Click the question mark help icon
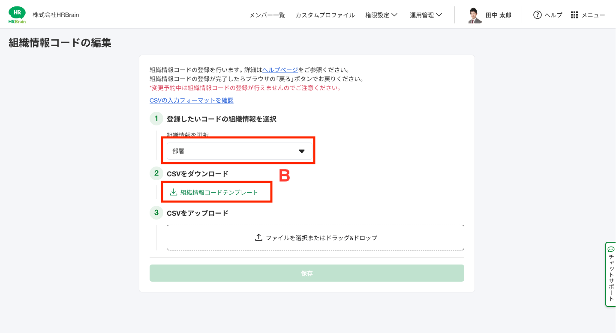 [537, 15]
